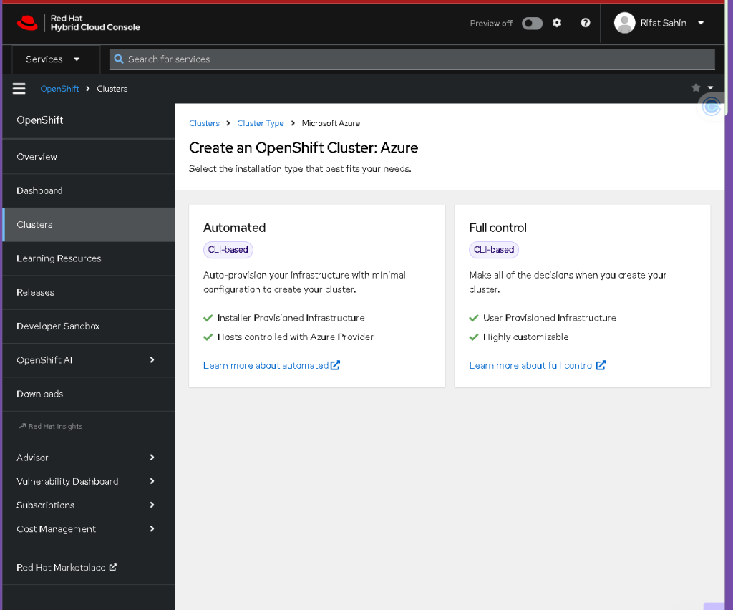Viewport: 733px width, 610px height.
Task: Open Developer Sandbox in the sidebar
Action: click(88, 326)
